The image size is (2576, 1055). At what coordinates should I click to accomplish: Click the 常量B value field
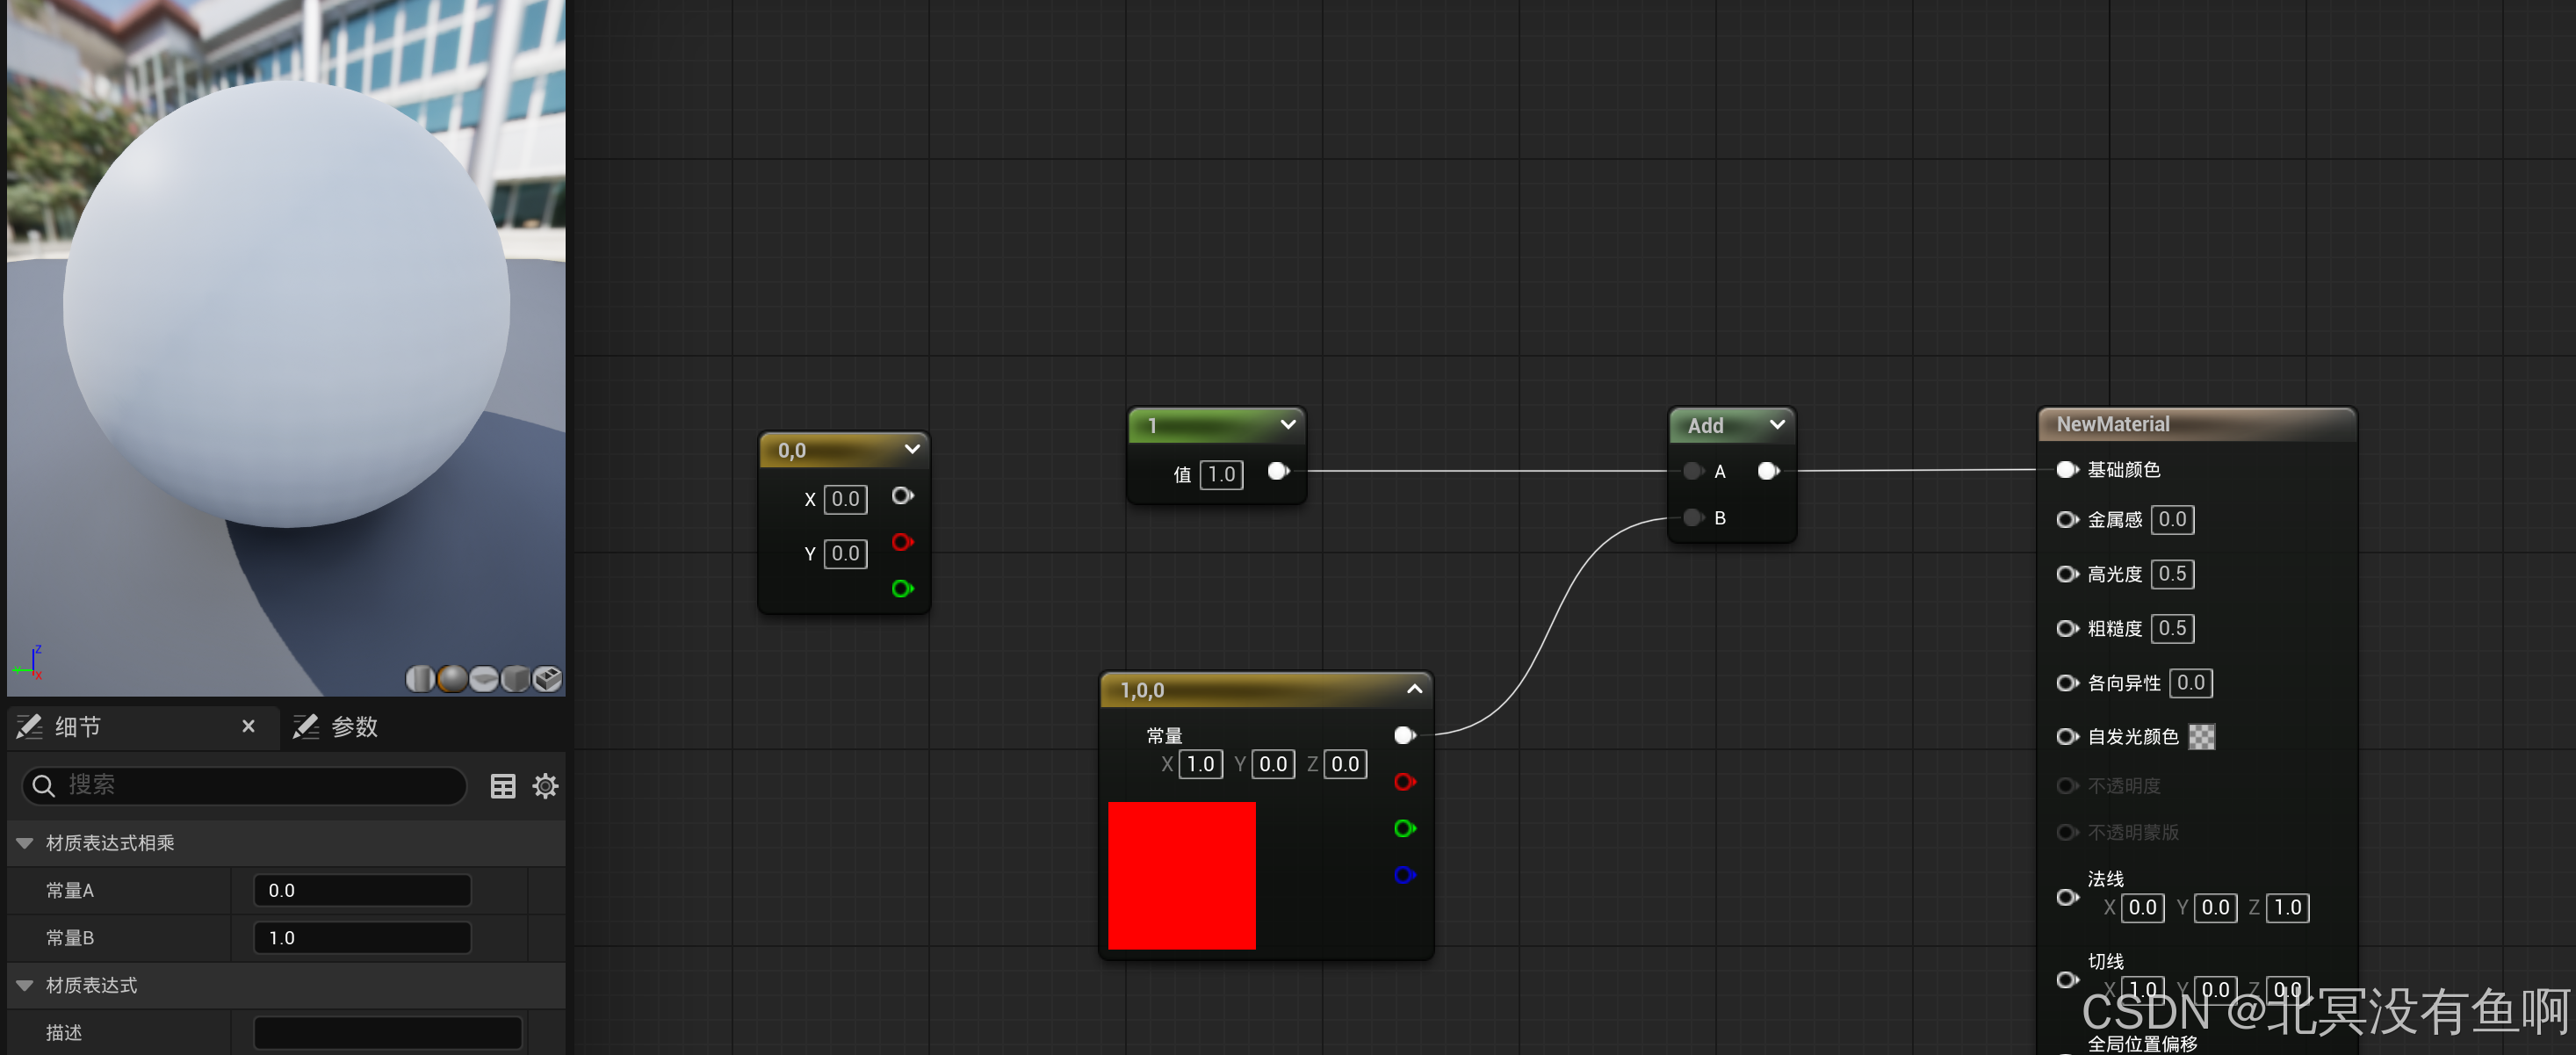point(362,938)
